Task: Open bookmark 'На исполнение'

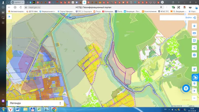Action: coord(149,12)
